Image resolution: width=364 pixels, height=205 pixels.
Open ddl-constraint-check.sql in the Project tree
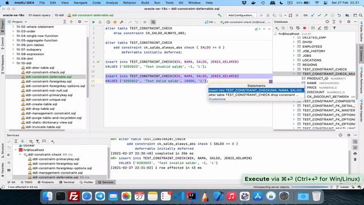[45, 72]
